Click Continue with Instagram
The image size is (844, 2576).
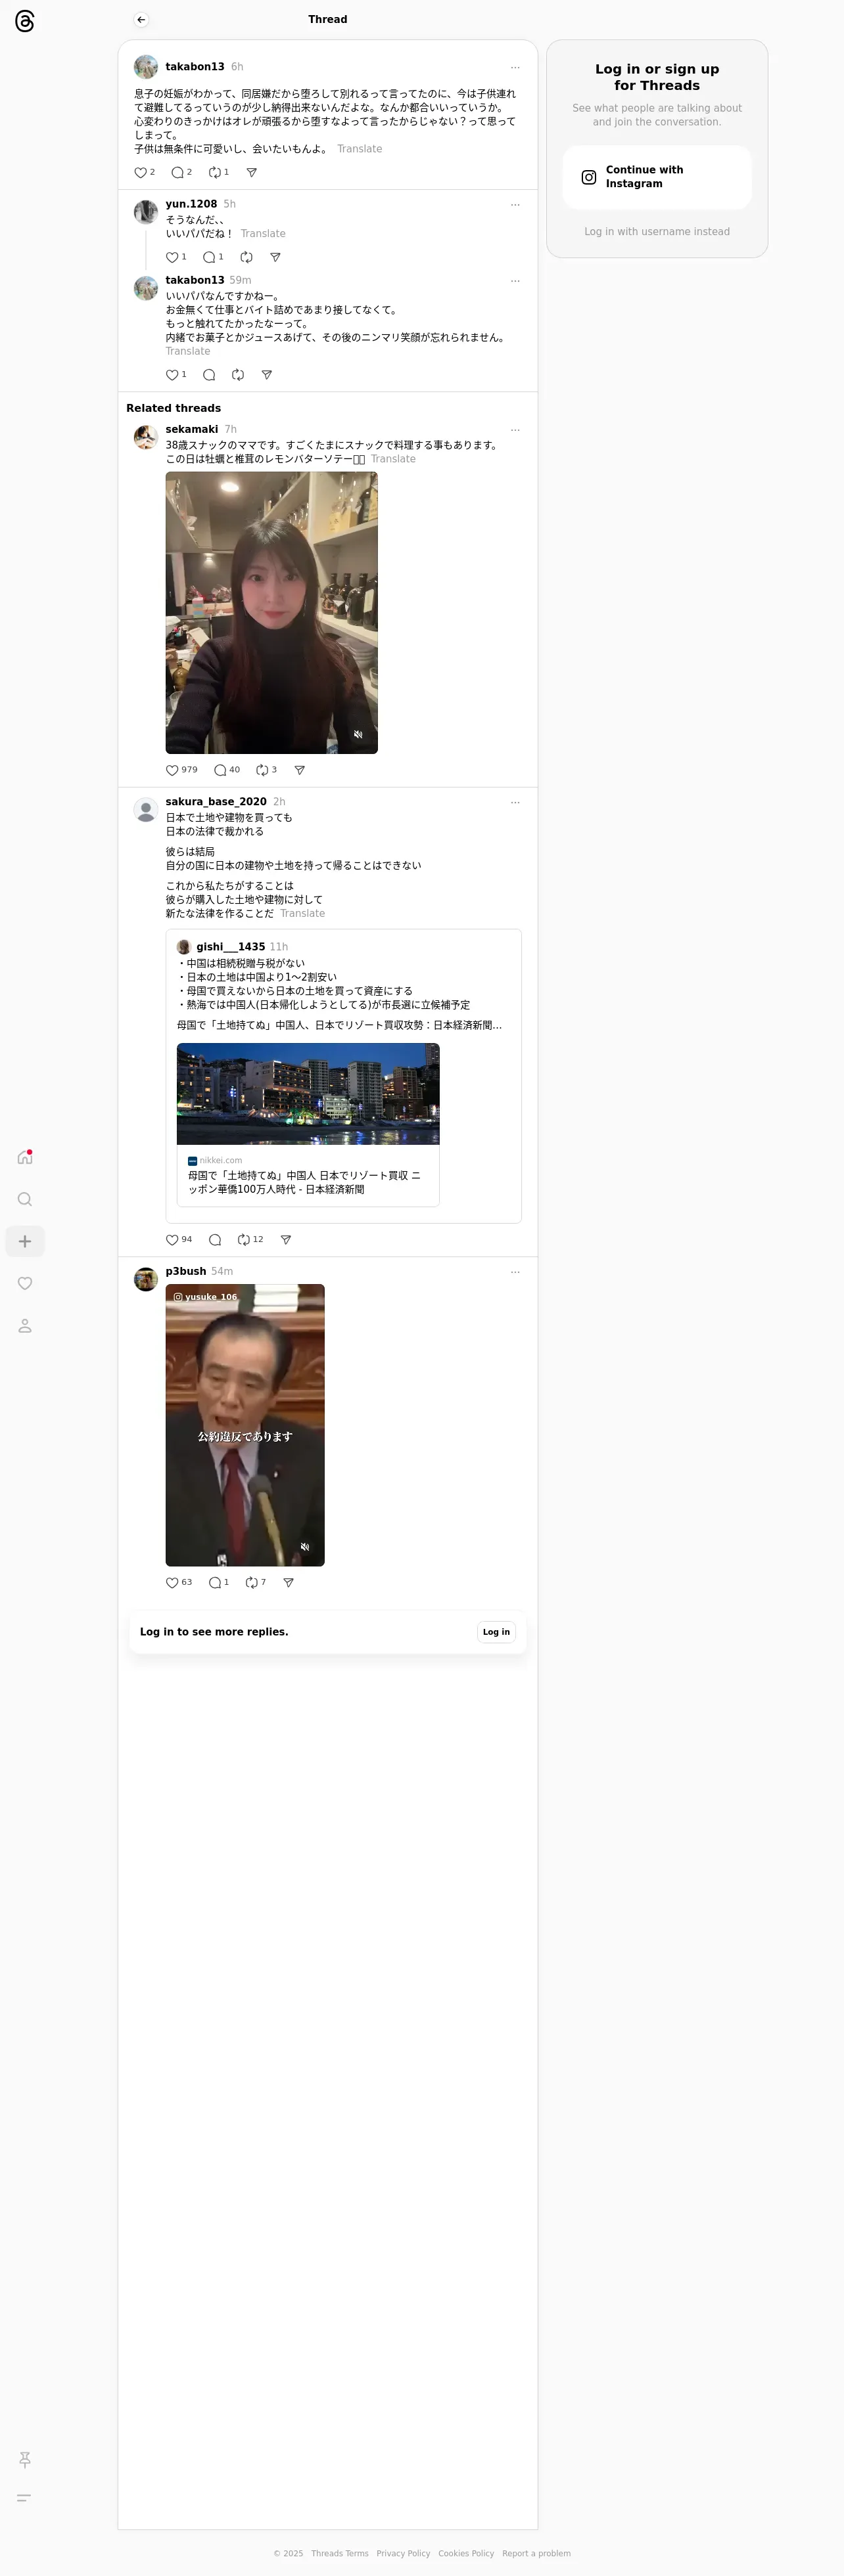657,177
